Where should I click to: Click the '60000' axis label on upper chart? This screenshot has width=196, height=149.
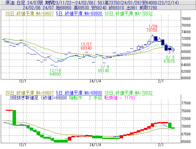[x=186, y=78]
